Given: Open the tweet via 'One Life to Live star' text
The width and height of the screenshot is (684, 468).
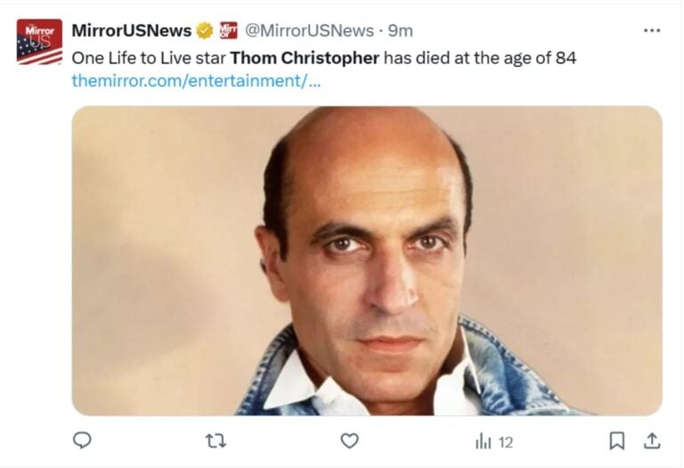Looking at the screenshot, I should pos(149,58).
